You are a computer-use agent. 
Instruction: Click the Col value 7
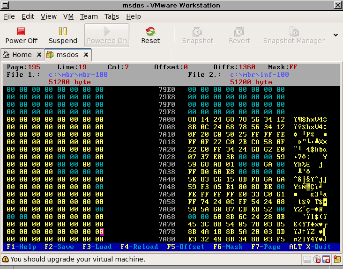pyautogui.click(x=127, y=67)
